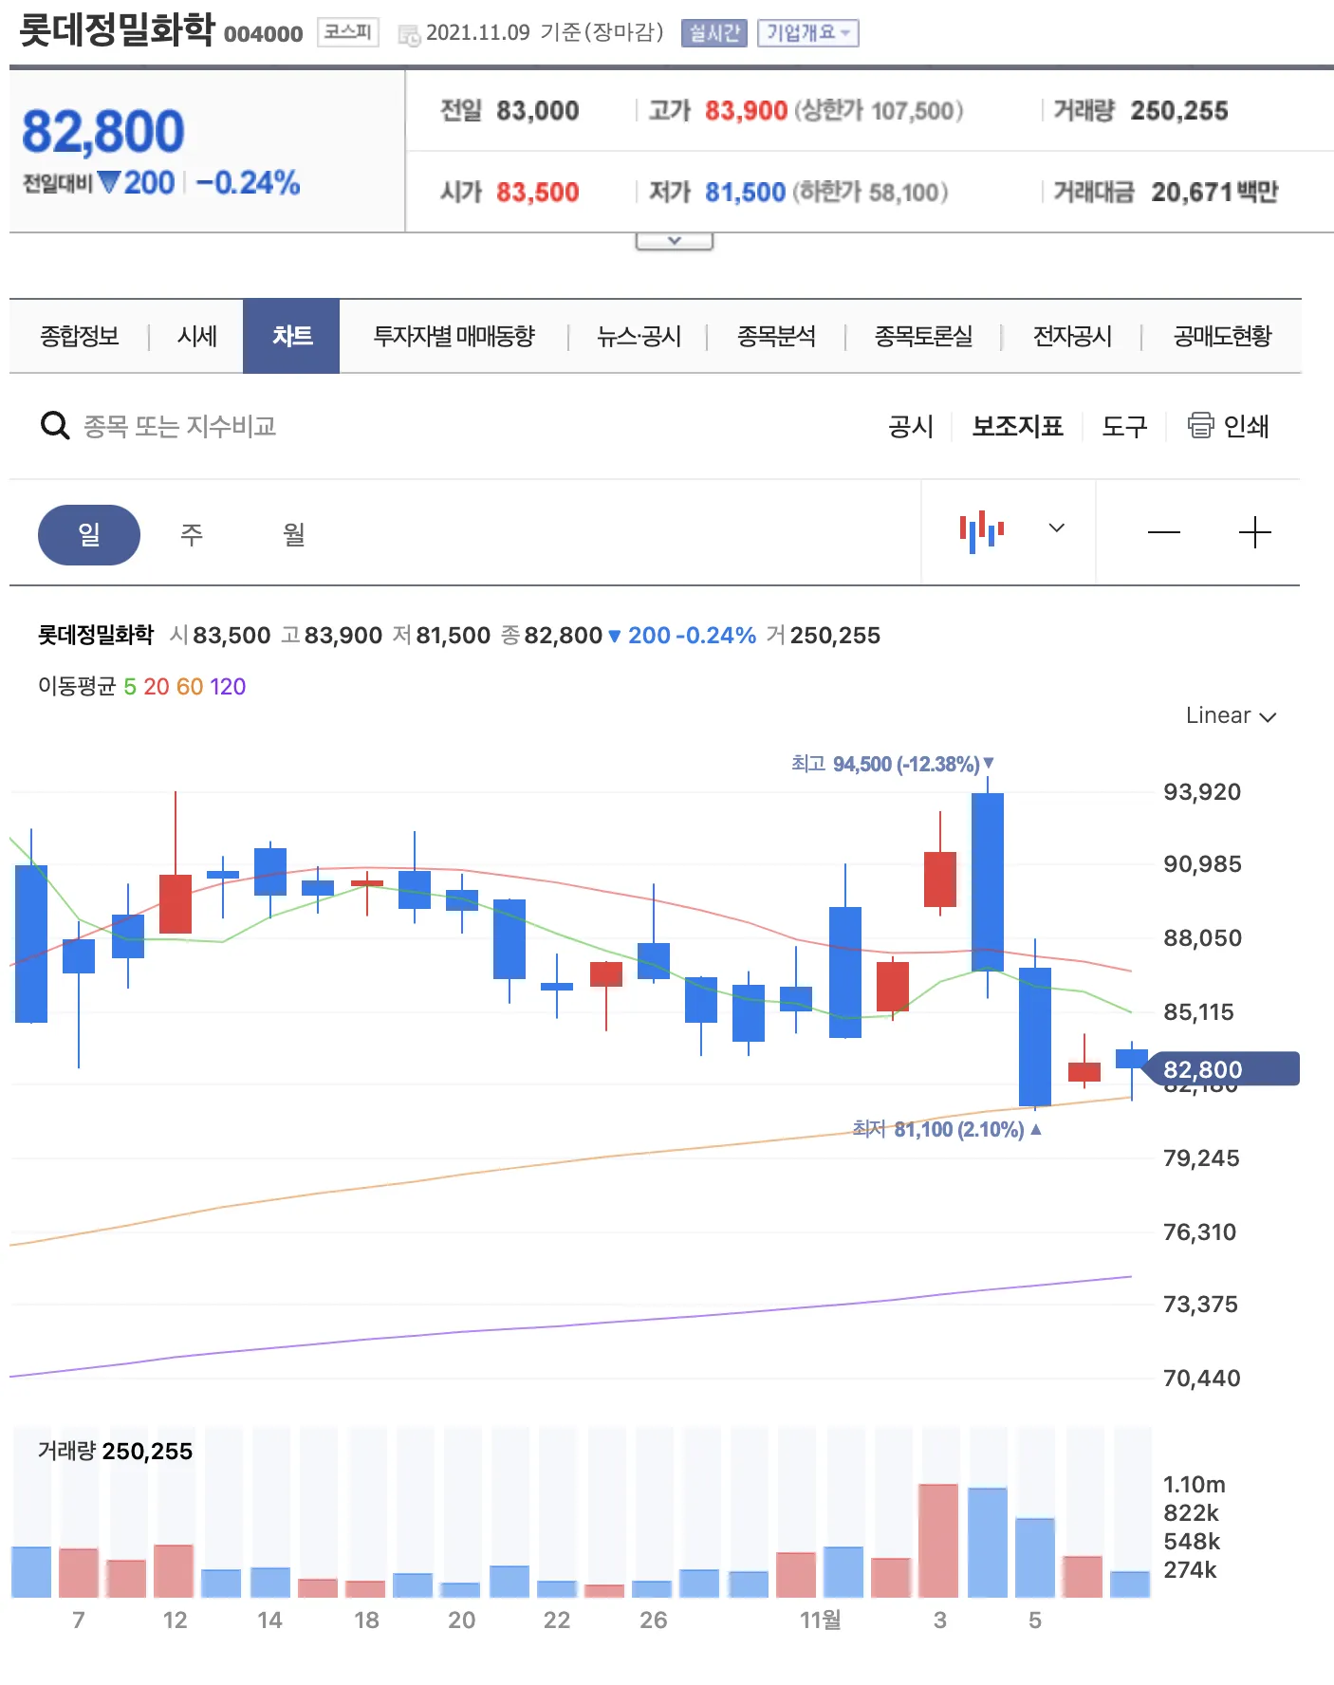
Task: Click the 실시간 button
Action: click(x=714, y=33)
